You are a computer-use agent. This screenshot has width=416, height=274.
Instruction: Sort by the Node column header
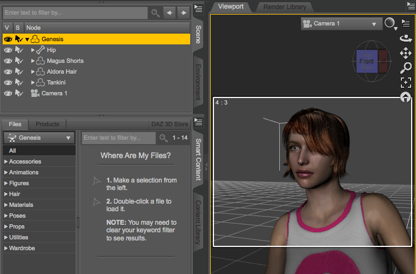click(x=107, y=28)
